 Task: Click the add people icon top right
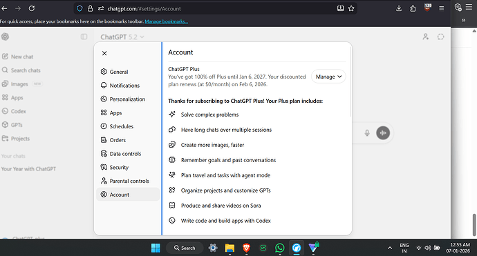click(x=426, y=37)
